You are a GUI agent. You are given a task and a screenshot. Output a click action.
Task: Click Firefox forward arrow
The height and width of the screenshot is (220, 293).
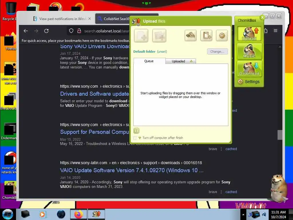coord(36,31)
